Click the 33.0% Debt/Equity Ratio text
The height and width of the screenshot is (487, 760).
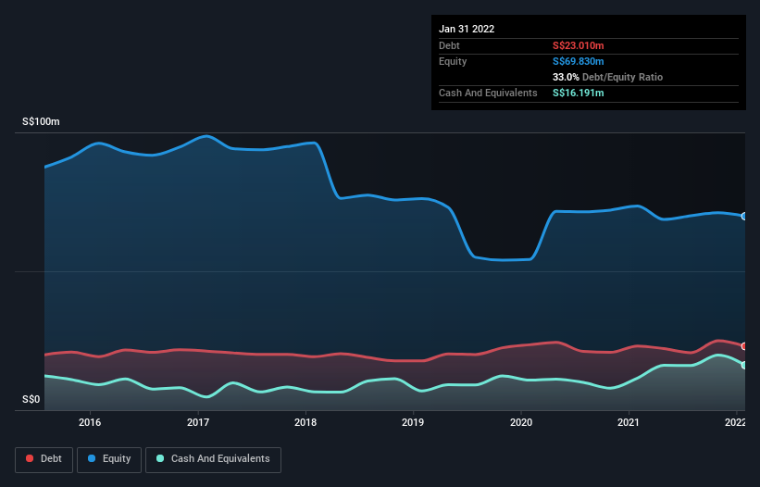coord(607,77)
